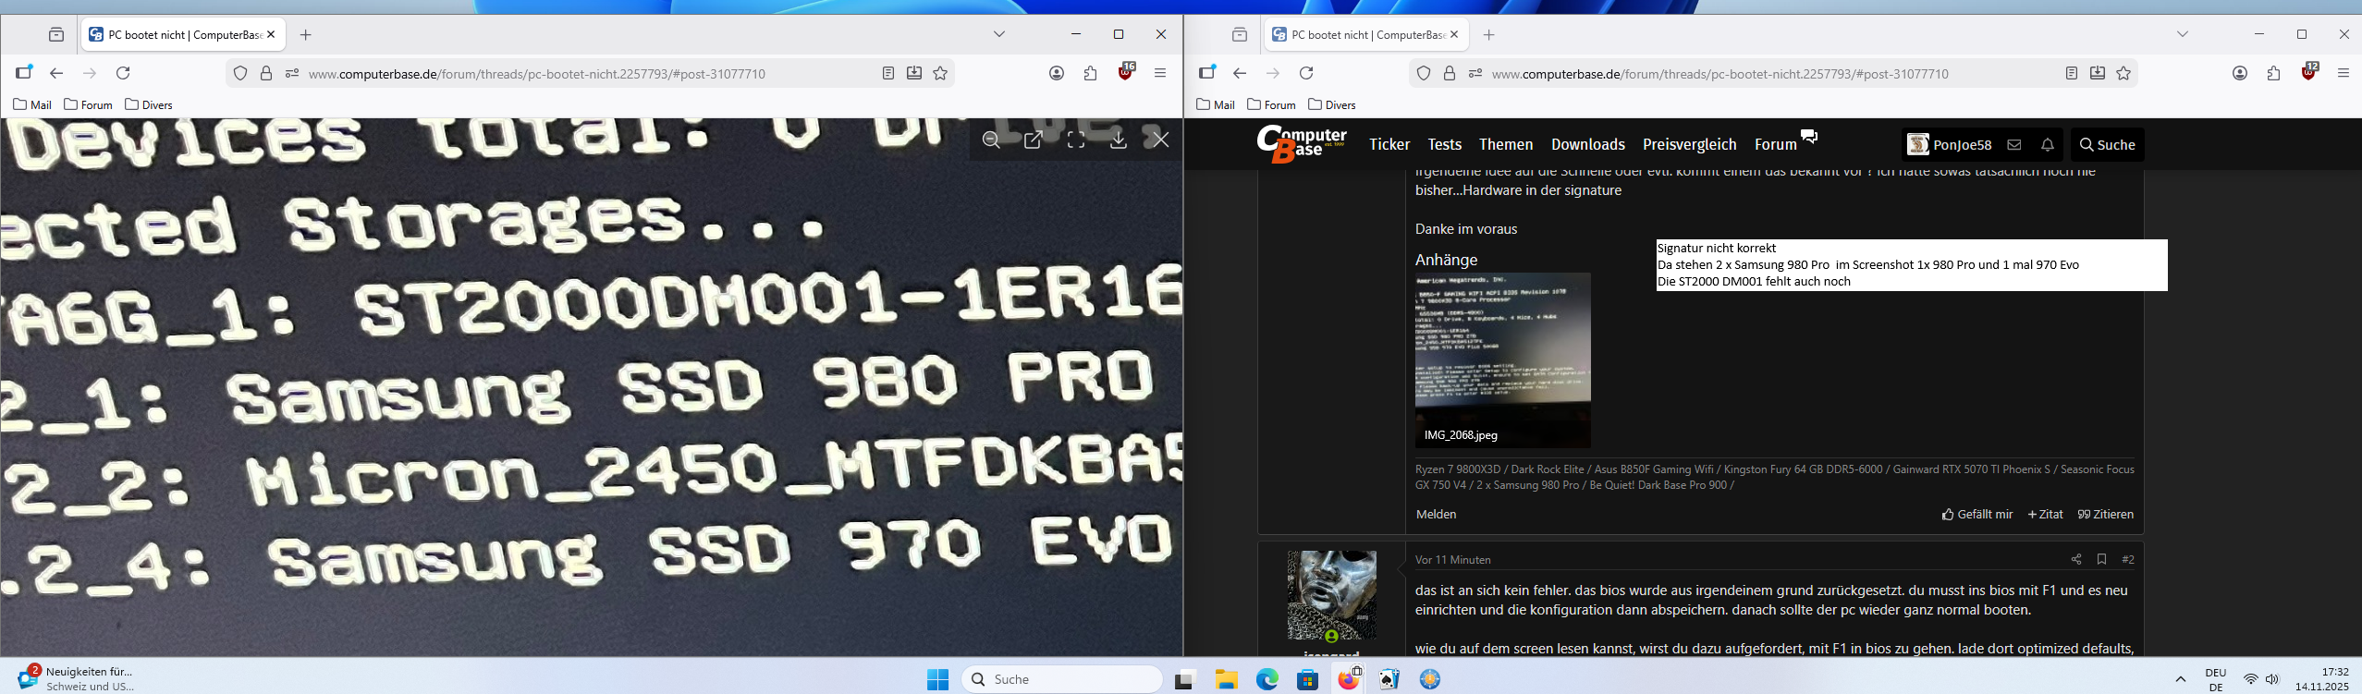Image resolution: width=2362 pixels, height=694 pixels.
Task: Open hamburger menu in left Firefox window
Action: (x=1160, y=73)
